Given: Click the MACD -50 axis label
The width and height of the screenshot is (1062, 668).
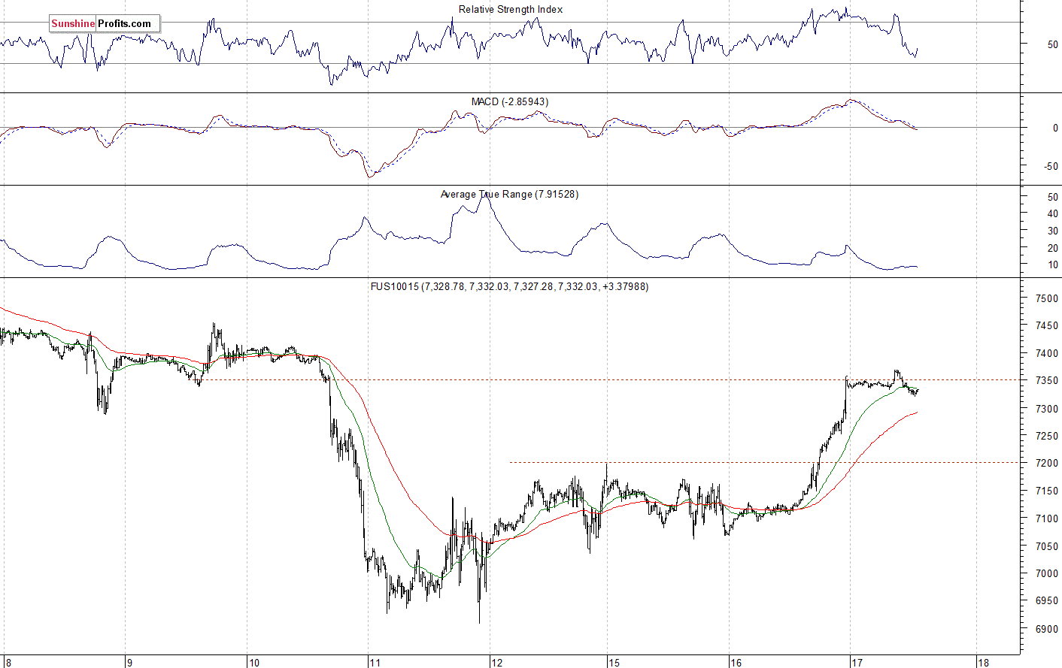Looking at the screenshot, I should point(1051,167).
